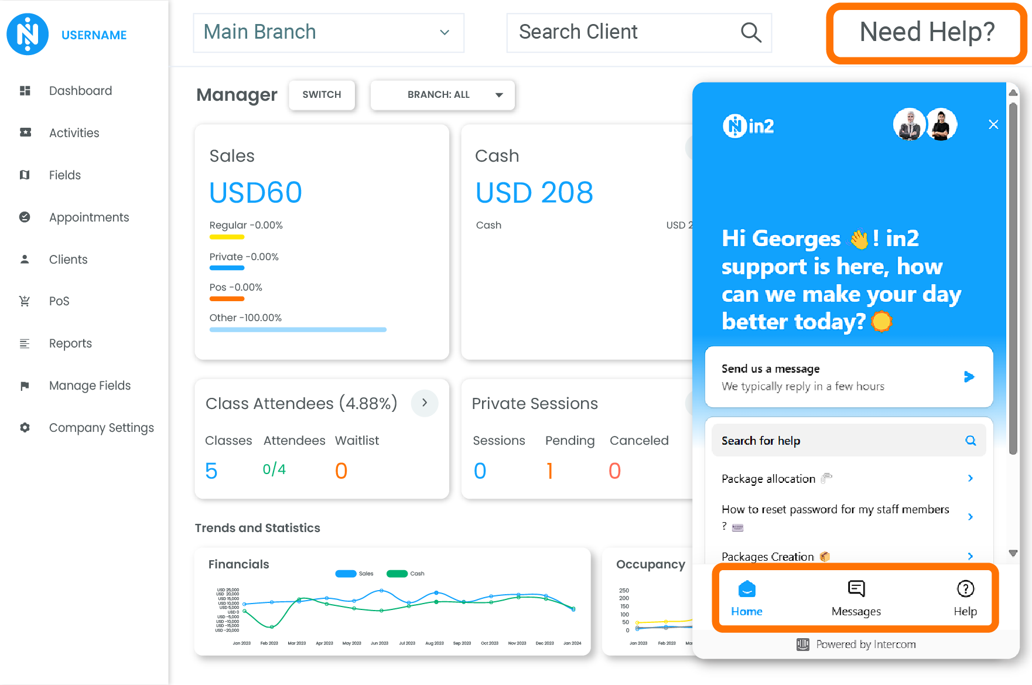Image resolution: width=1032 pixels, height=685 pixels.
Task: Switch to the Messages tab in chat widget
Action: (856, 598)
